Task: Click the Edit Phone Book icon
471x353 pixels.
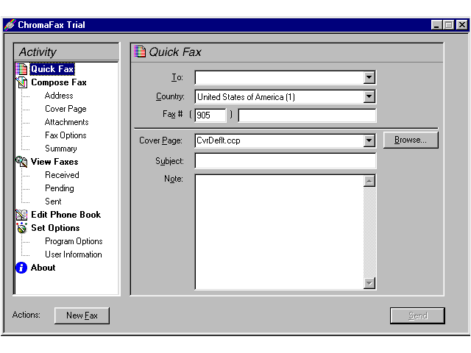Action: 21,215
